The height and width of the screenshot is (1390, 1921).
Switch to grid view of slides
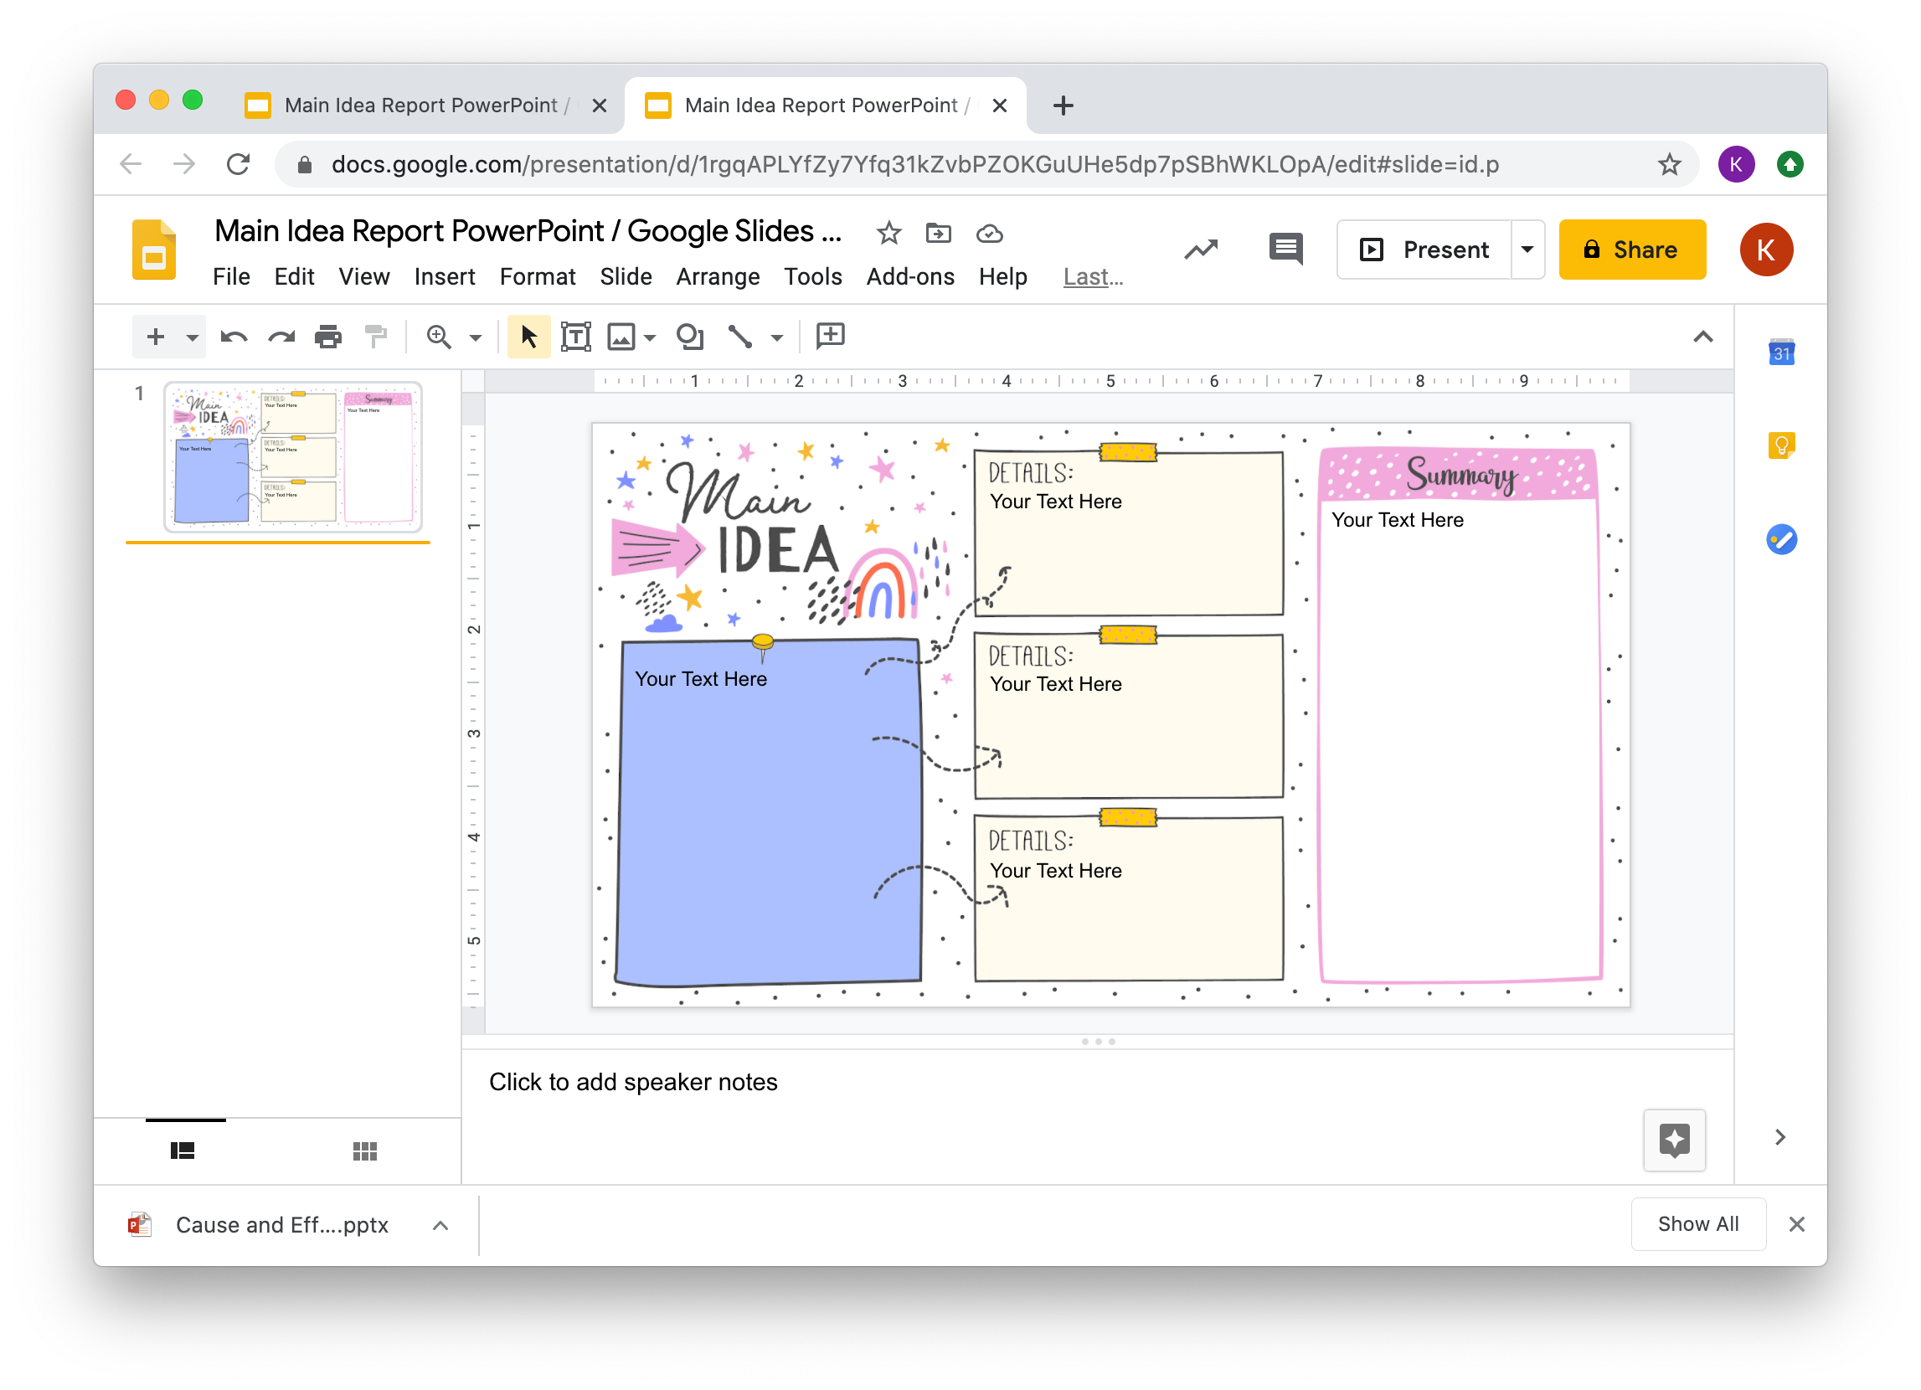(x=365, y=1151)
